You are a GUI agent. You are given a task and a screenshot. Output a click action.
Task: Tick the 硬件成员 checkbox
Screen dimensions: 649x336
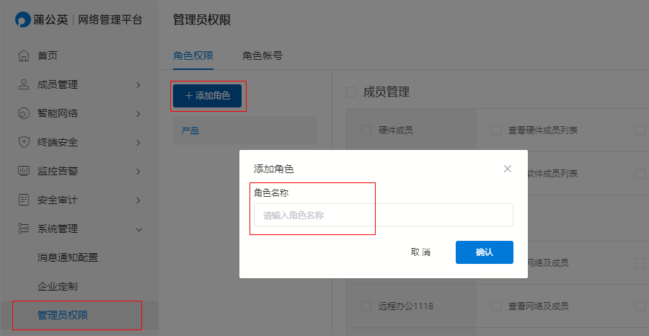366,131
